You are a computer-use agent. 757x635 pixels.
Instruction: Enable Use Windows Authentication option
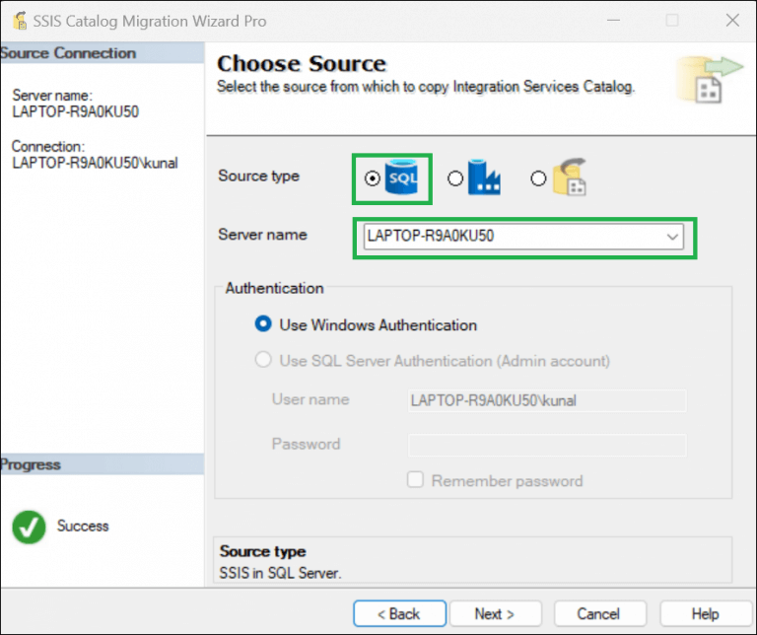(263, 324)
